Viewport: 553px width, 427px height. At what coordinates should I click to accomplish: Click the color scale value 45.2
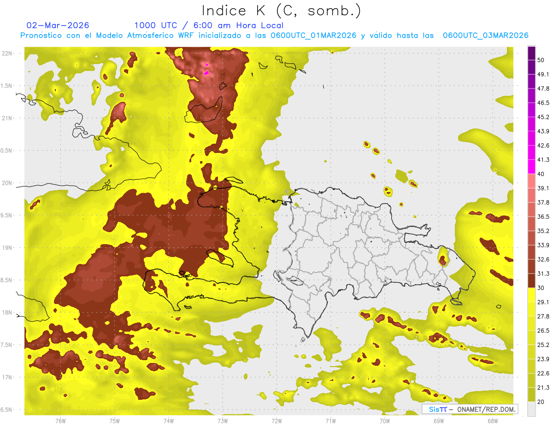[x=543, y=117]
